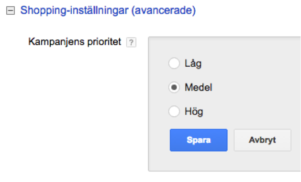Viewport: 301px width, 182px height.
Task: Click the Kampanjens prioritet label
Action: 75,42
